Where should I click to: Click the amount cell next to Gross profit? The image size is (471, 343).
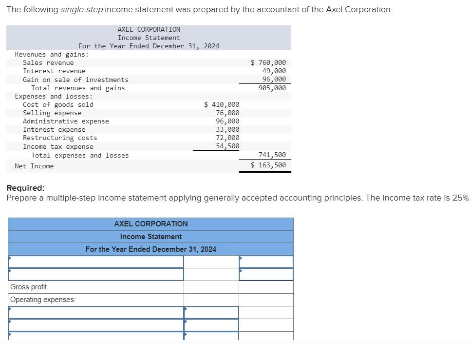click(210, 287)
